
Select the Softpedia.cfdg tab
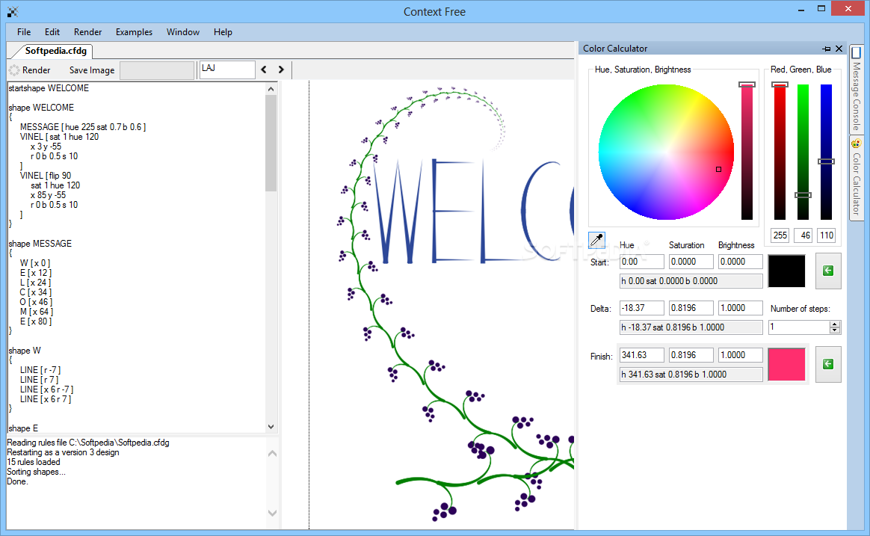click(x=55, y=51)
